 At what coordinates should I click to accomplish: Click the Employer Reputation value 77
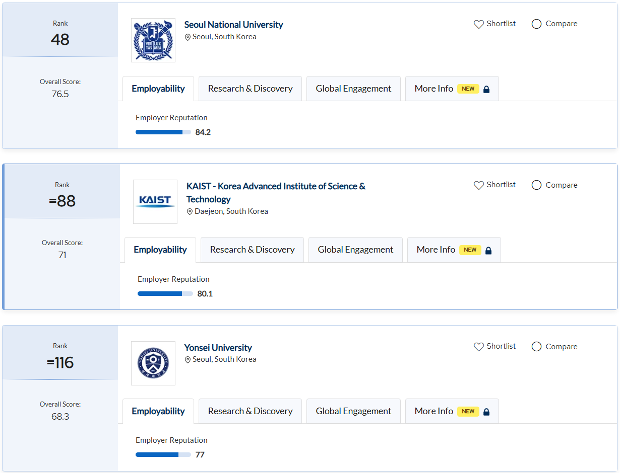[x=200, y=455]
